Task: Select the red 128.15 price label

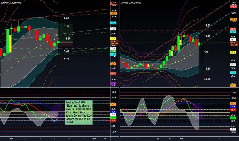Action: (x=234, y=7)
